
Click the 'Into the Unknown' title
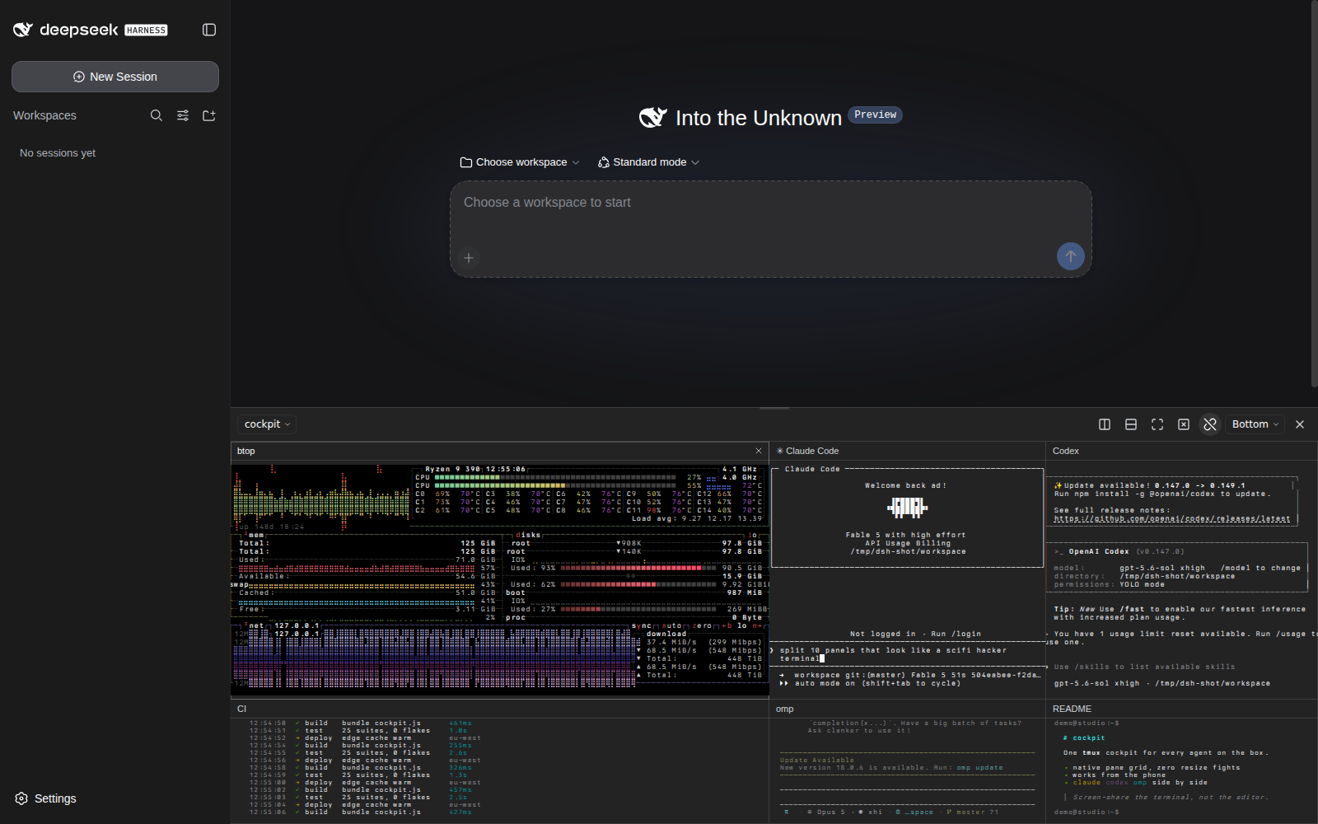[x=758, y=118]
